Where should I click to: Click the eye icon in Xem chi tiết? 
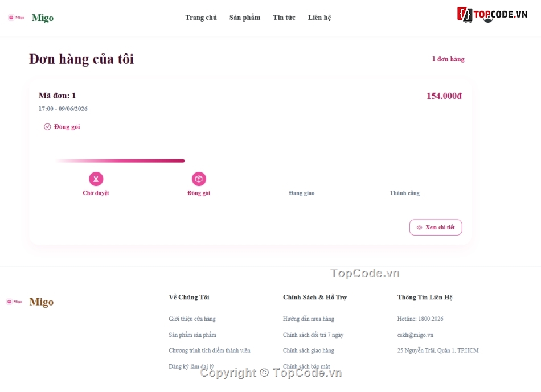click(x=419, y=228)
